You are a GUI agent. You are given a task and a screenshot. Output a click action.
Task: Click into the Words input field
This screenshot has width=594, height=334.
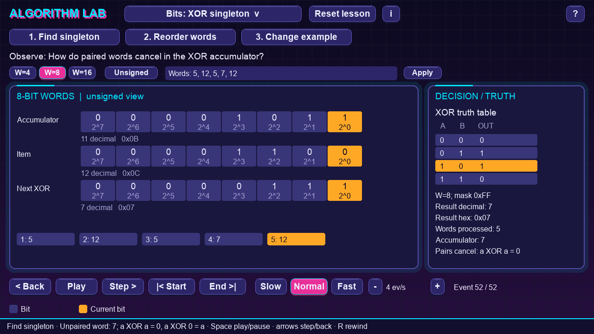coord(281,73)
